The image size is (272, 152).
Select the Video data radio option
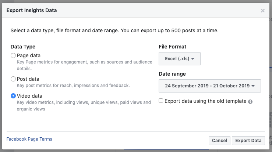point(13,96)
